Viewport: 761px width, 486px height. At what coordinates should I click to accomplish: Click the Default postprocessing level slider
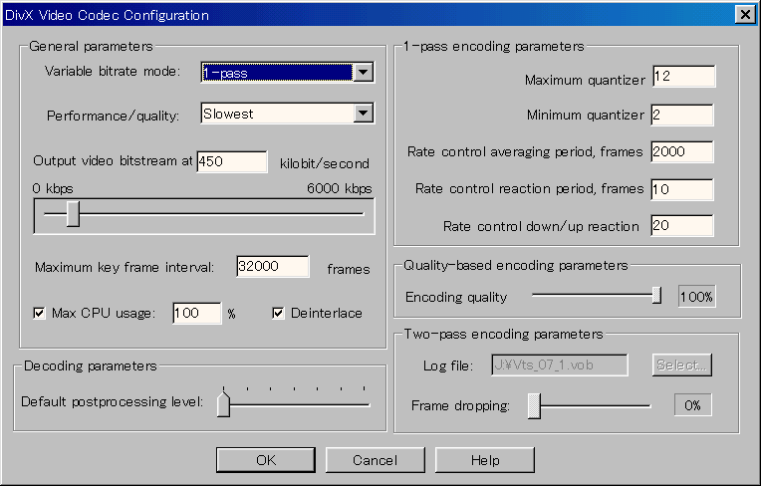click(223, 403)
